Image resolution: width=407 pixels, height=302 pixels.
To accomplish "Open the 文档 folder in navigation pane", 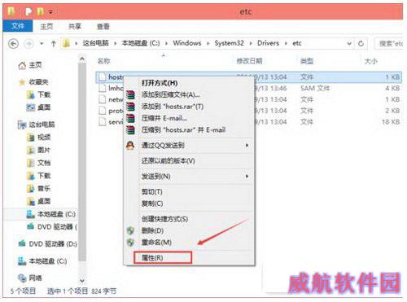I will tap(44, 163).
